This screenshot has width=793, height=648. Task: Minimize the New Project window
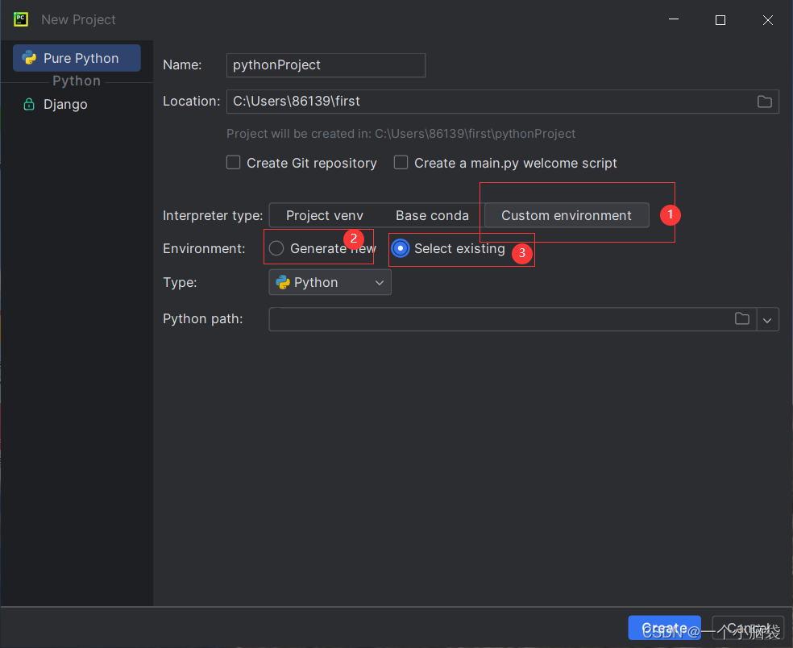(674, 19)
